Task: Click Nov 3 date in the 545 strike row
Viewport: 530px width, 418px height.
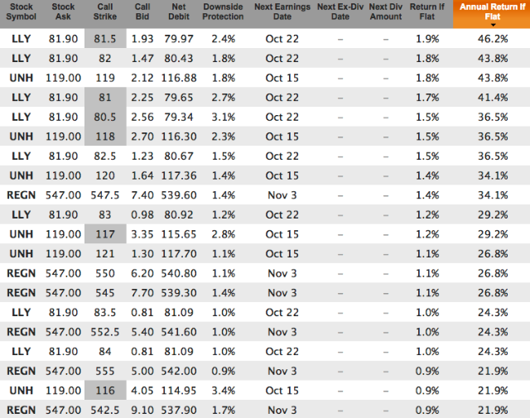Action: (282, 293)
